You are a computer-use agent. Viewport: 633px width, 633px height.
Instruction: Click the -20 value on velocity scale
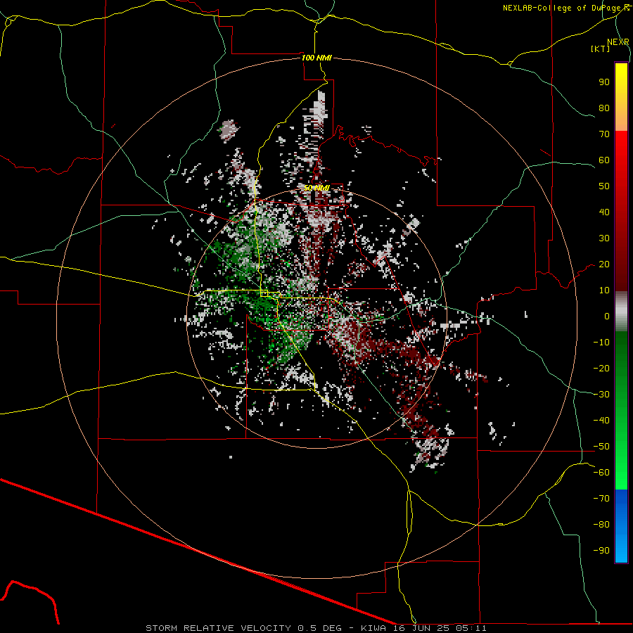pos(601,368)
